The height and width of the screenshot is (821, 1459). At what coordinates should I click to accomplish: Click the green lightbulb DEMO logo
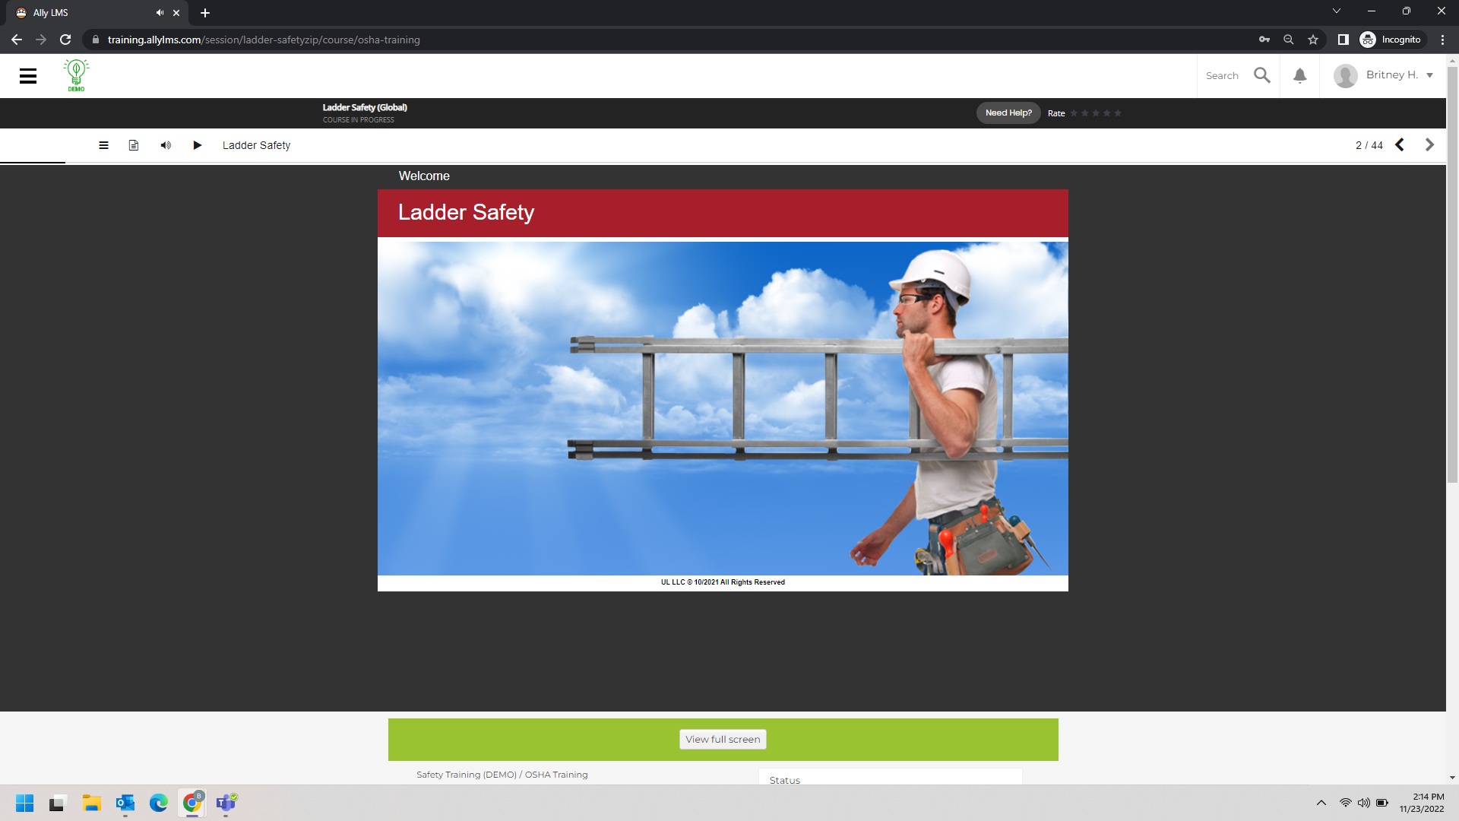click(76, 75)
